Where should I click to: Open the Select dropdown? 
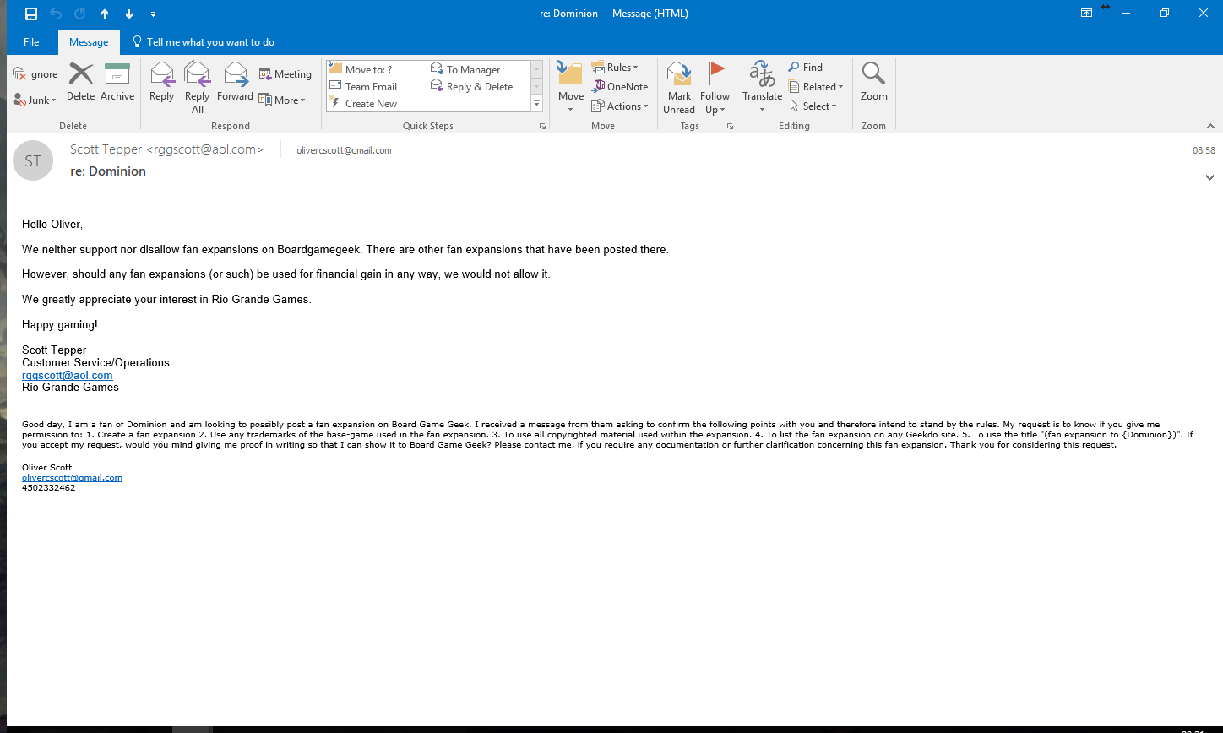[x=813, y=106]
